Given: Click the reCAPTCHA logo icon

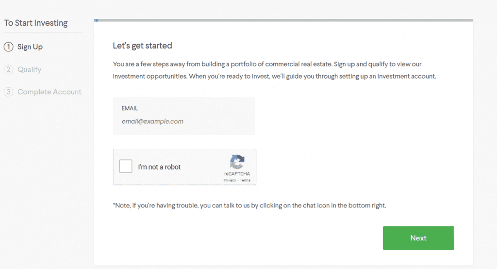Looking at the screenshot, I should [237, 162].
